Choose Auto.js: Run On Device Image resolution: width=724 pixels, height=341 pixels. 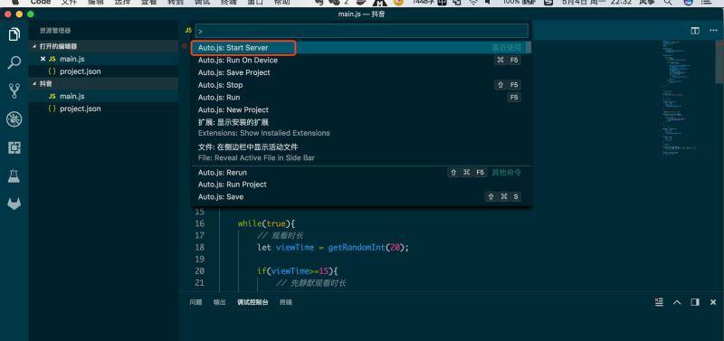(x=361, y=60)
